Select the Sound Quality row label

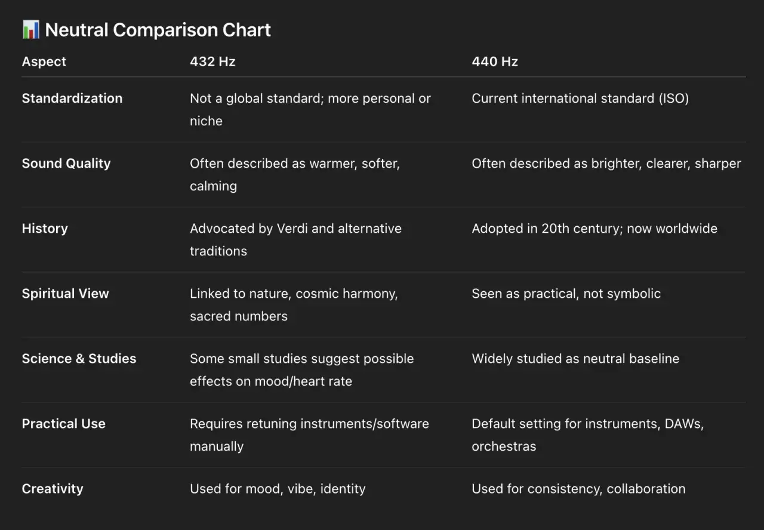pos(66,164)
